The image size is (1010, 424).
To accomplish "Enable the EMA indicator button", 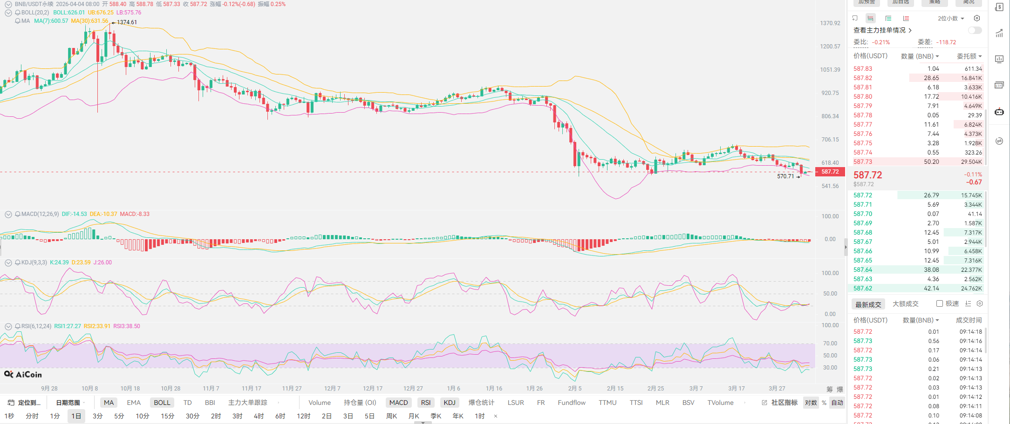I will point(134,403).
